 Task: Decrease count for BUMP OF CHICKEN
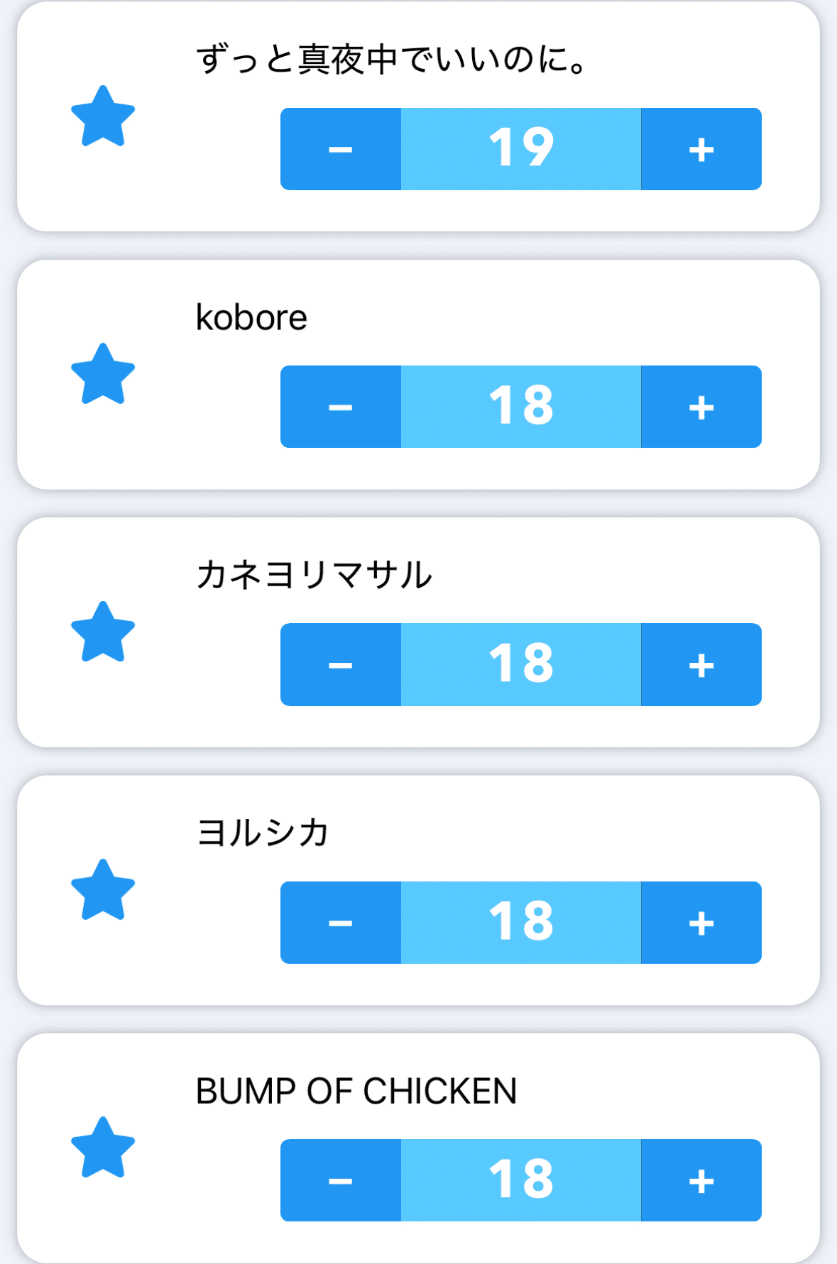pyautogui.click(x=341, y=1180)
